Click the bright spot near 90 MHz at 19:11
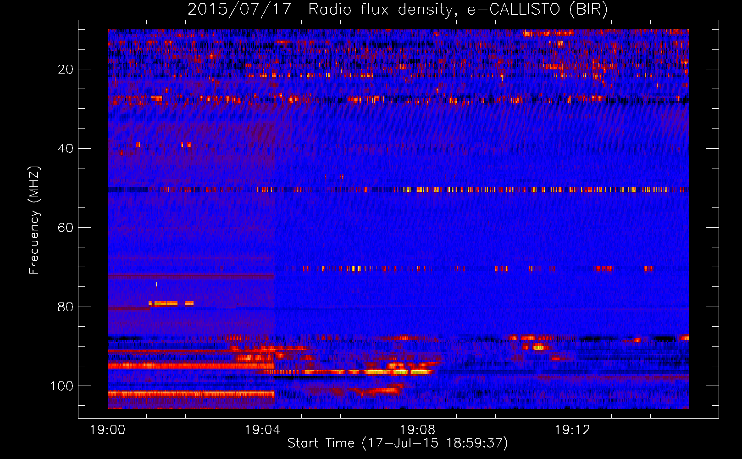Screen dimensions: 742x459 [538, 347]
